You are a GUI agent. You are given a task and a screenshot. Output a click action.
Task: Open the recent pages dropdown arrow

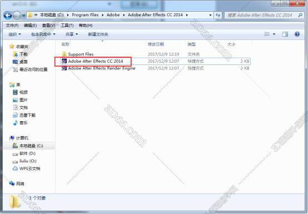(x=23, y=16)
